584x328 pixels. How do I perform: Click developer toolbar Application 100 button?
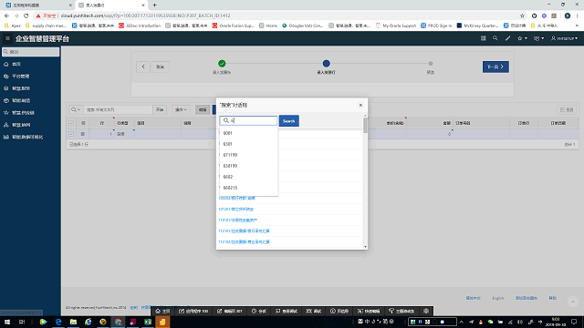click(x=193, y=311)
